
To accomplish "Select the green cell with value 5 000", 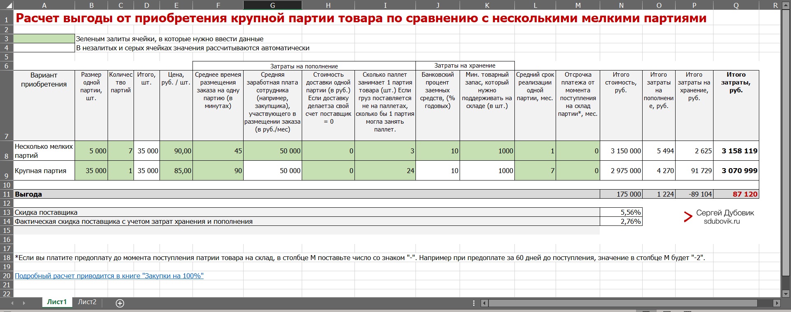I will click(92, 151).
